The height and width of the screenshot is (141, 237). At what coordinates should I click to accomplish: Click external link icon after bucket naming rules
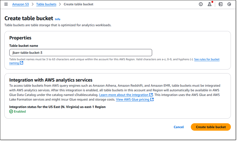point(21,63)
